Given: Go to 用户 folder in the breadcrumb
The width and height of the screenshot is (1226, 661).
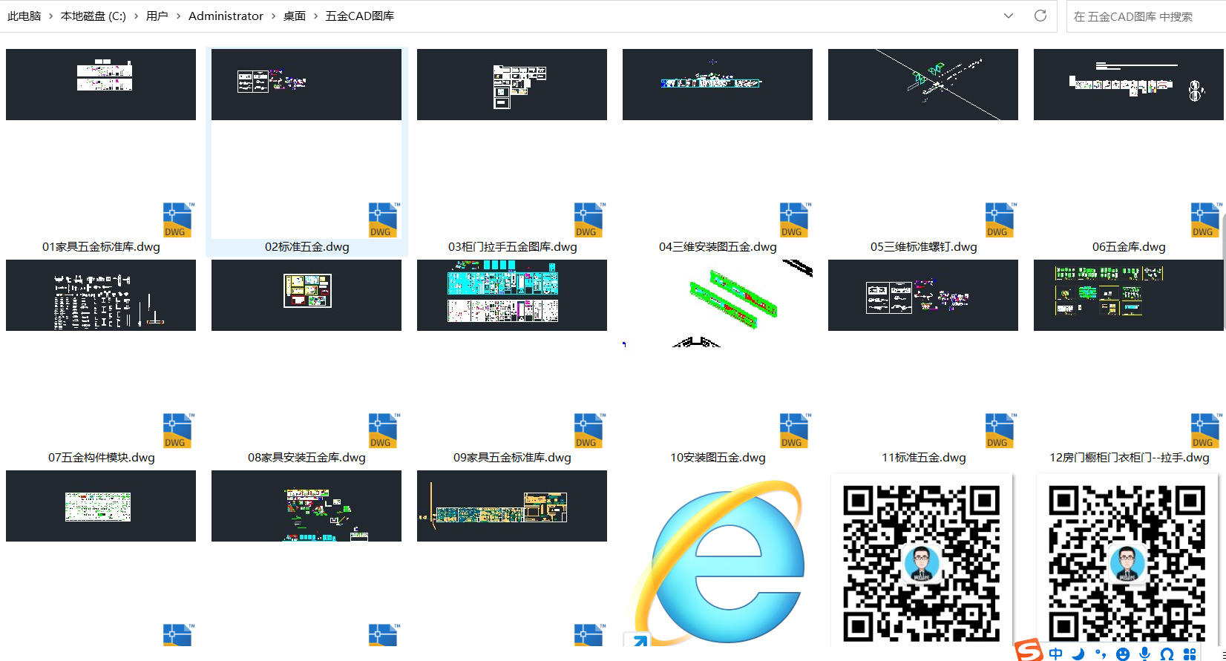Looking at the screenshot, I should pos(157,16).
